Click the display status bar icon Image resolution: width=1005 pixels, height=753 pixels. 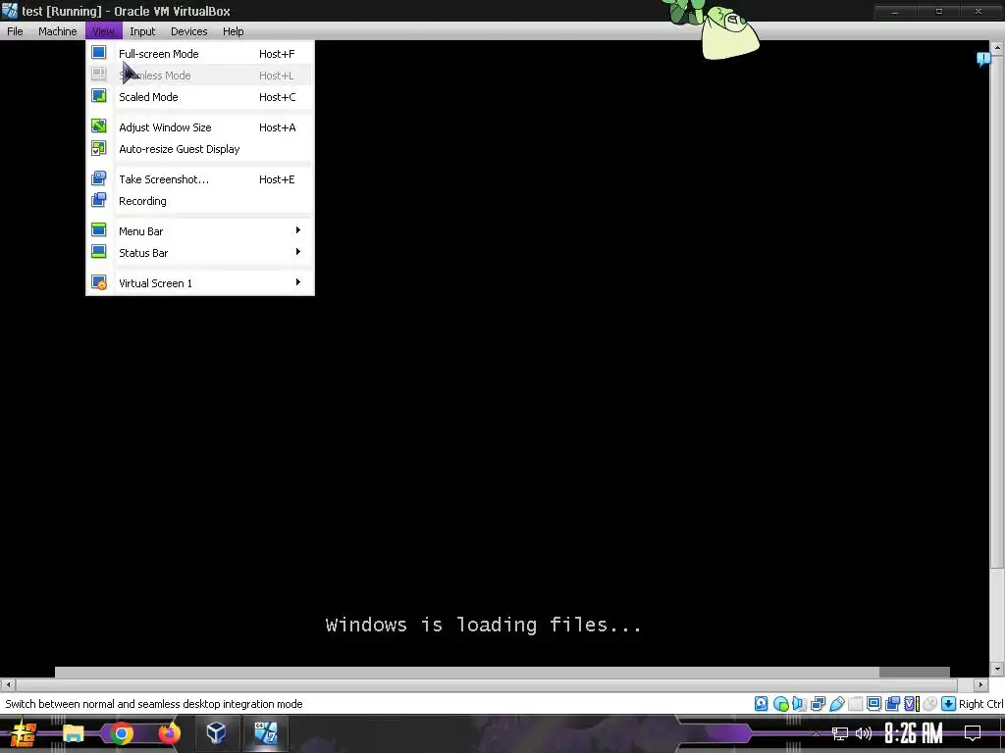point(873,704)
